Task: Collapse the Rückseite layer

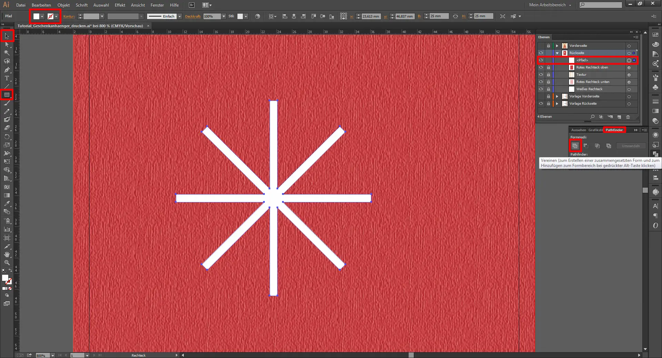Action: [x=557, y=53]
